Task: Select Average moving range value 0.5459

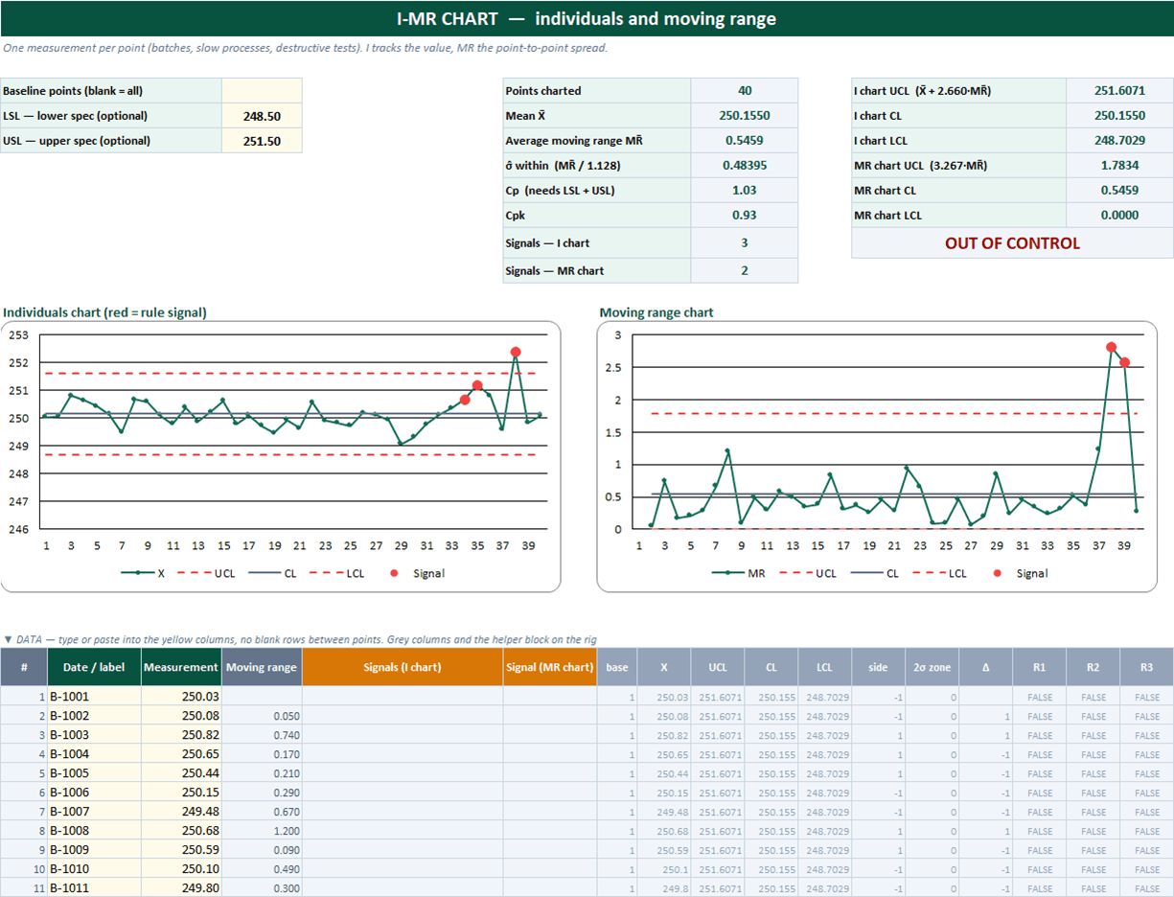Action: [745, 140]
